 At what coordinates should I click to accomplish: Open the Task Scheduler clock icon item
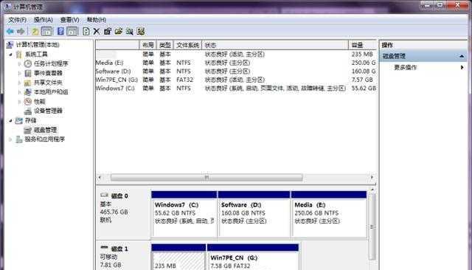click(28, 63)
